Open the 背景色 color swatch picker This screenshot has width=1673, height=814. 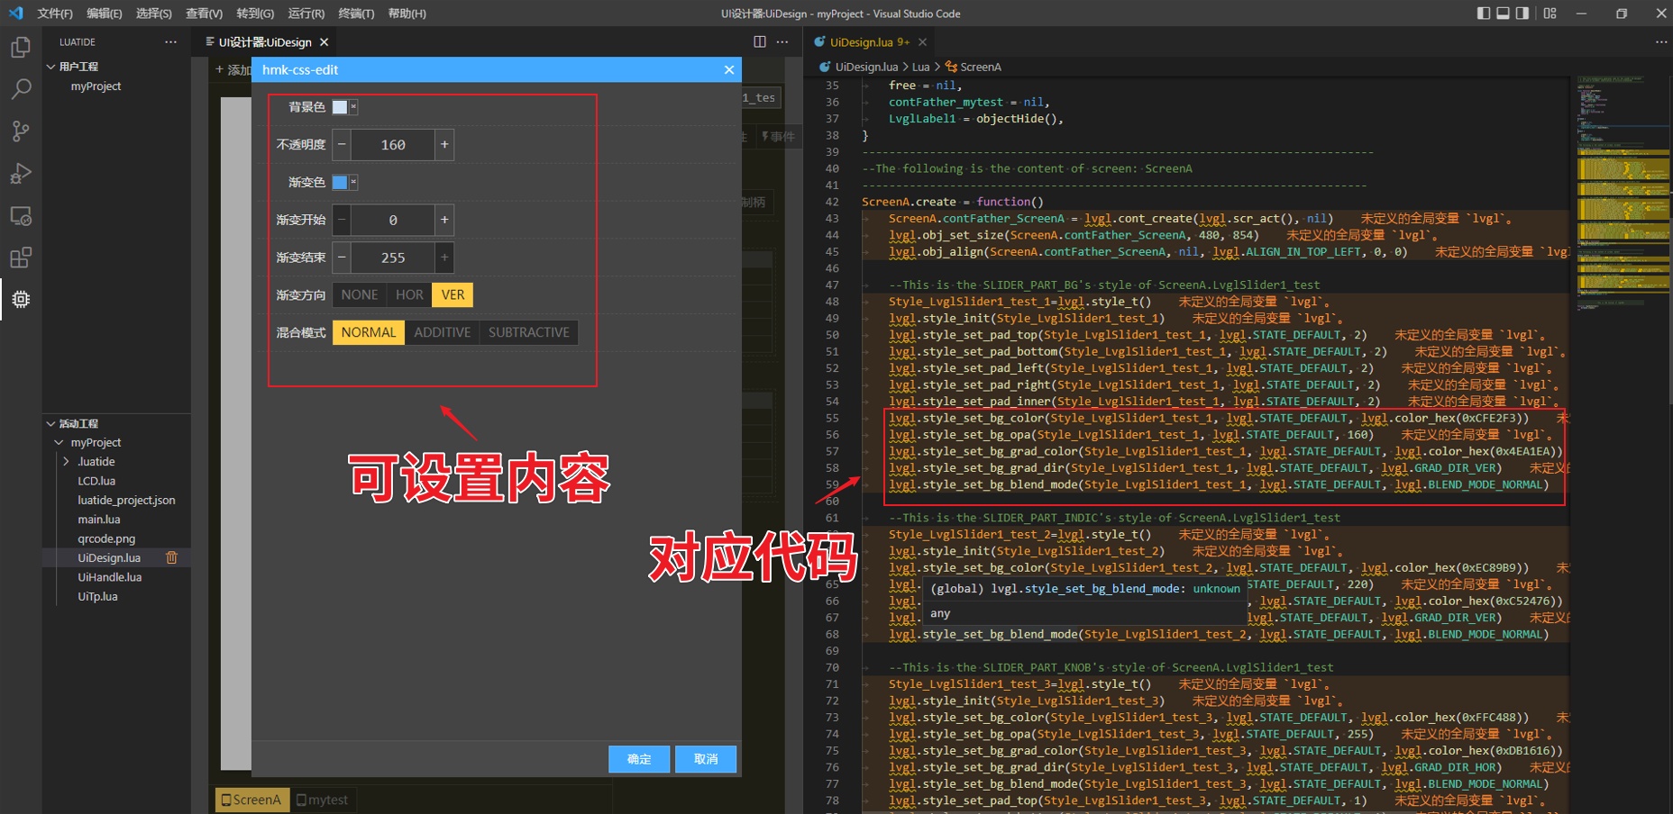pos(341,106)
